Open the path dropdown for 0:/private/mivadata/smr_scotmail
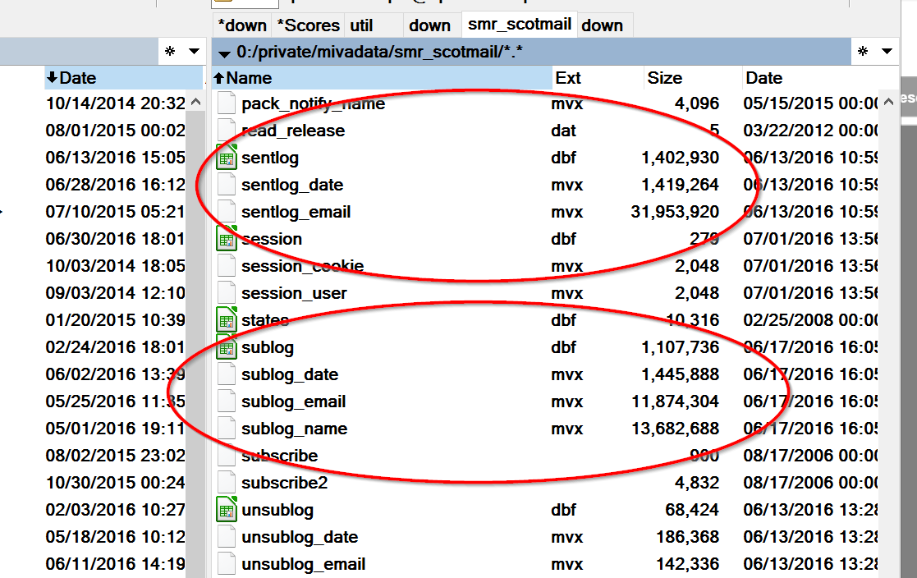The width and height of the screenshot is (917, 578). coord(224,53)
